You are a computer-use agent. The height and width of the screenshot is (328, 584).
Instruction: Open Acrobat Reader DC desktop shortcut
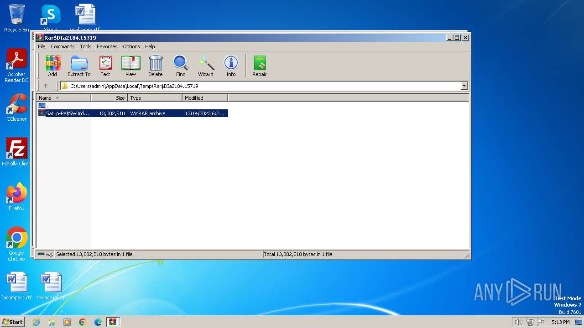(16, 66)
